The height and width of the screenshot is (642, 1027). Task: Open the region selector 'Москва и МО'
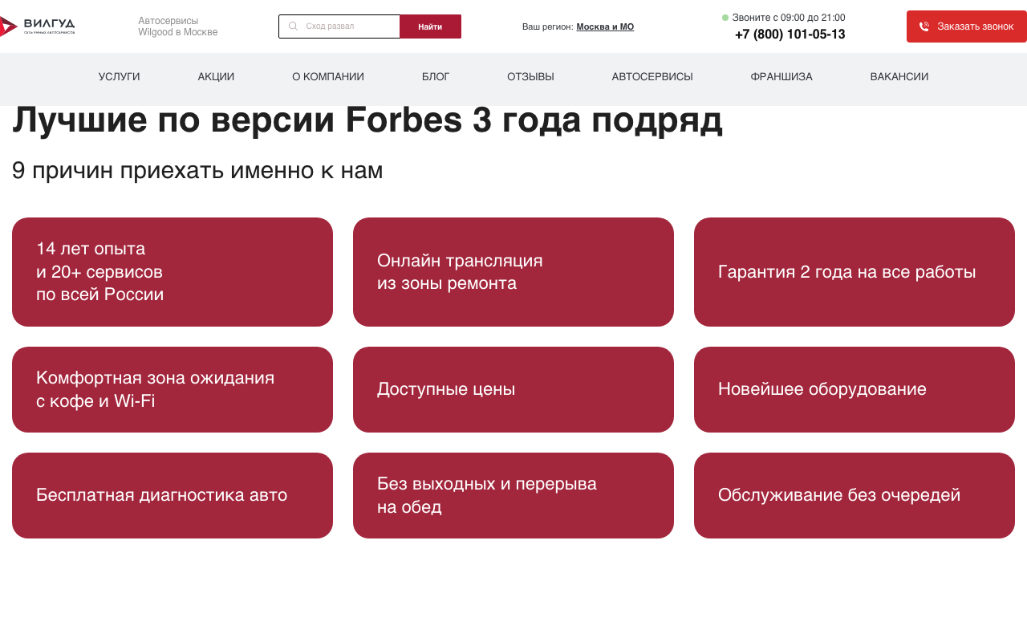tap(605, 26)
